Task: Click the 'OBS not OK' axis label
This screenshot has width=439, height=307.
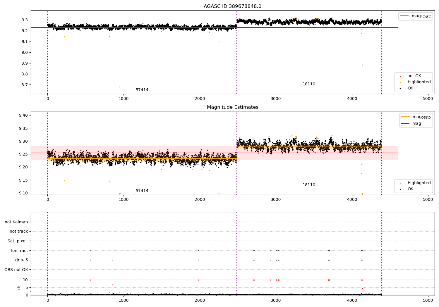Action: pos(16,270)
